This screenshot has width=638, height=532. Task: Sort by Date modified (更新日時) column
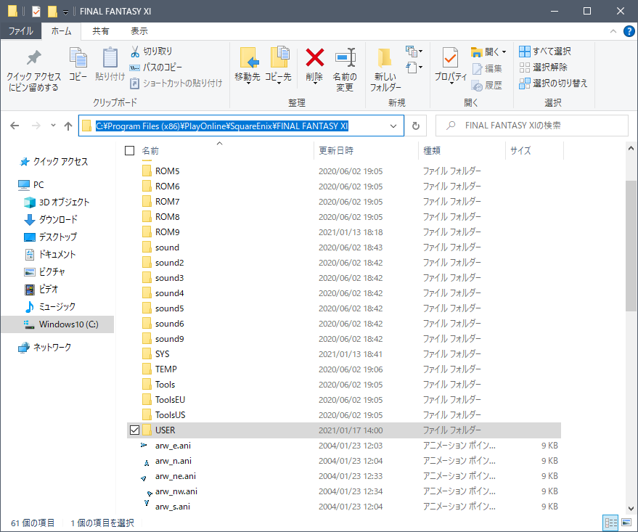(x=336, y=151)
